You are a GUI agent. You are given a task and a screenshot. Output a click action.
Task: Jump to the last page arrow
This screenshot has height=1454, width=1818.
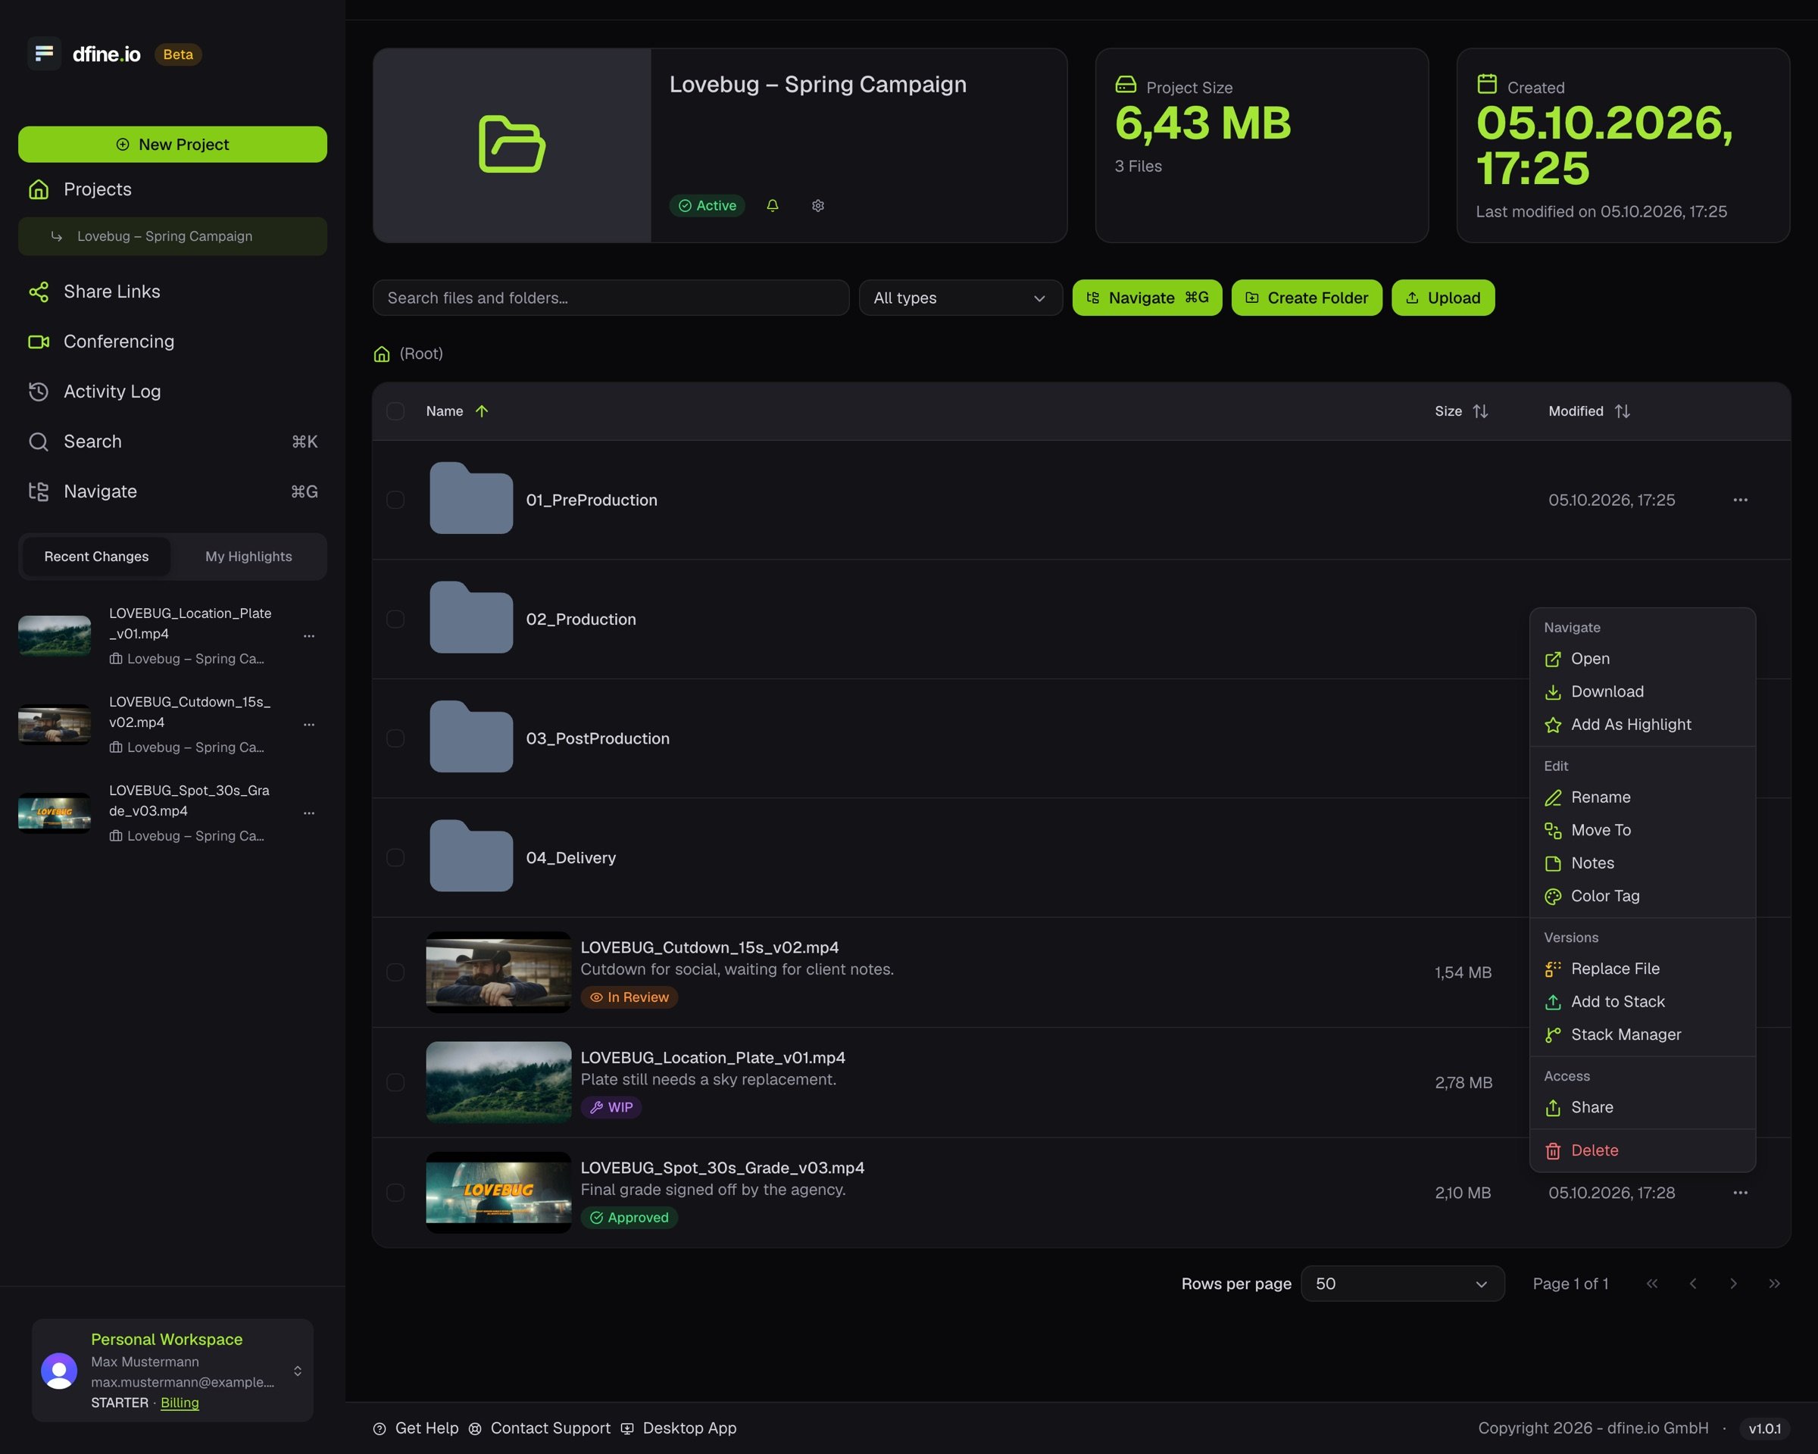pos(1774,1284)
